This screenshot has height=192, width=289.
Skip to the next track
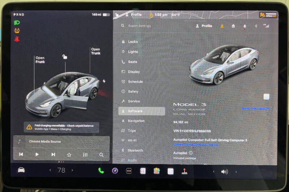click(53, 154)
